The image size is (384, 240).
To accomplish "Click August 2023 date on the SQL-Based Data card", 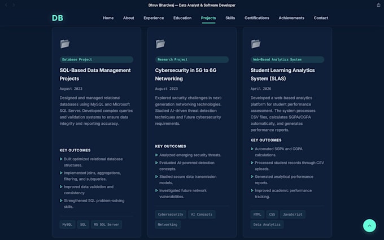I will tap(71, 89).
